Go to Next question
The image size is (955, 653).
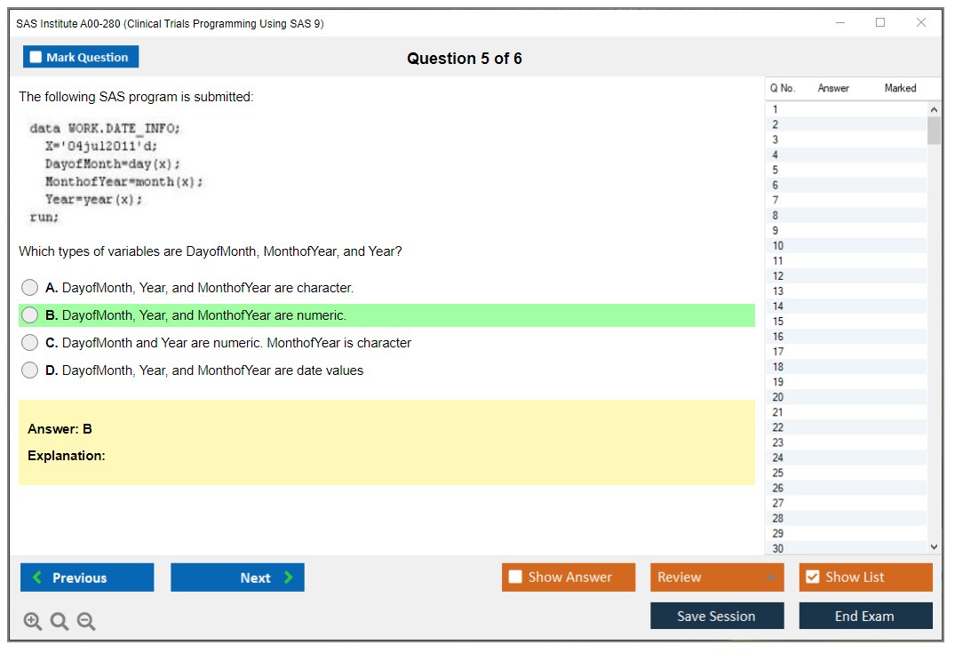[237, 577]
